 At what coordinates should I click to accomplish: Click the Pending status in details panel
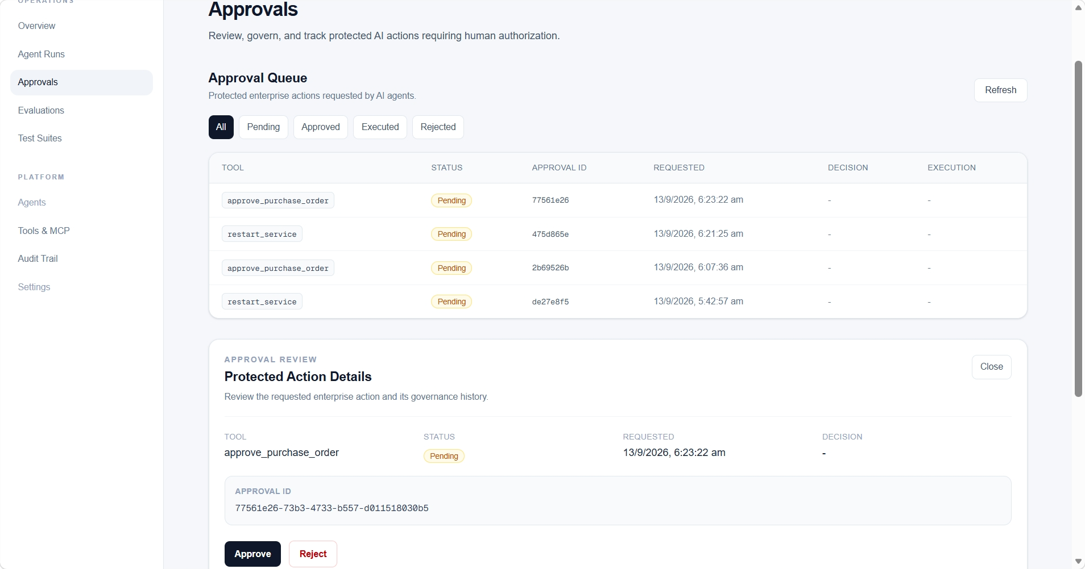tap(444, 456)
